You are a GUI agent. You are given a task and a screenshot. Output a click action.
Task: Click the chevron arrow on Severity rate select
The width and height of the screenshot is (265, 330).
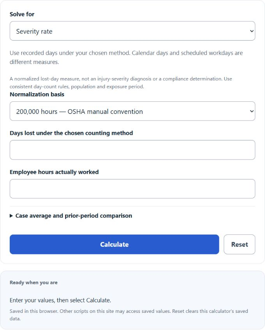[251, 31]
